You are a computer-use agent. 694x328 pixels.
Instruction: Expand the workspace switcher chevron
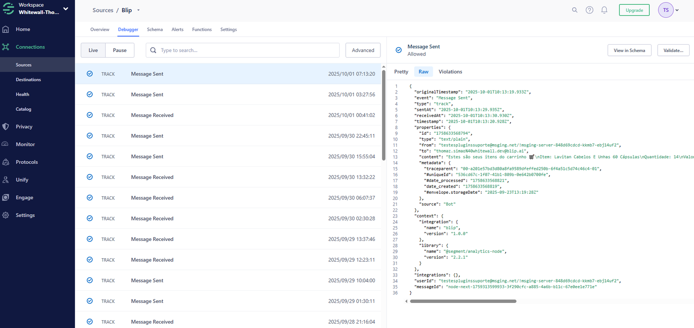[66, 9]
